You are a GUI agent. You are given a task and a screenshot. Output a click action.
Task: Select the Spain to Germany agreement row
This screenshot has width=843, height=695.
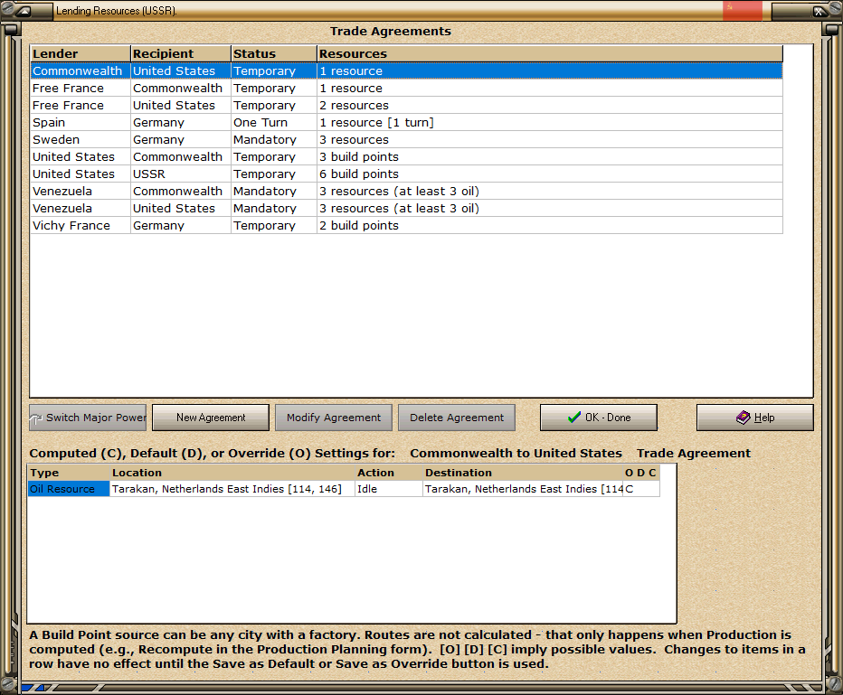406,122
